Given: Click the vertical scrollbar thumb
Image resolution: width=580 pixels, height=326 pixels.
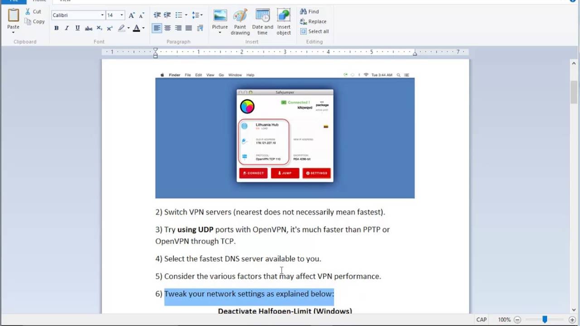Looking at the screenshot, I should [574, 92].
